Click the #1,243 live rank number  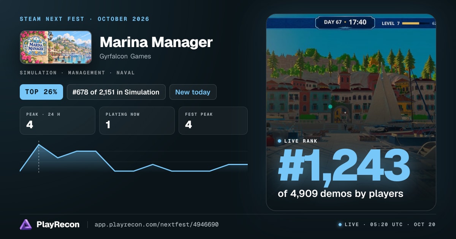coord(344,165)
